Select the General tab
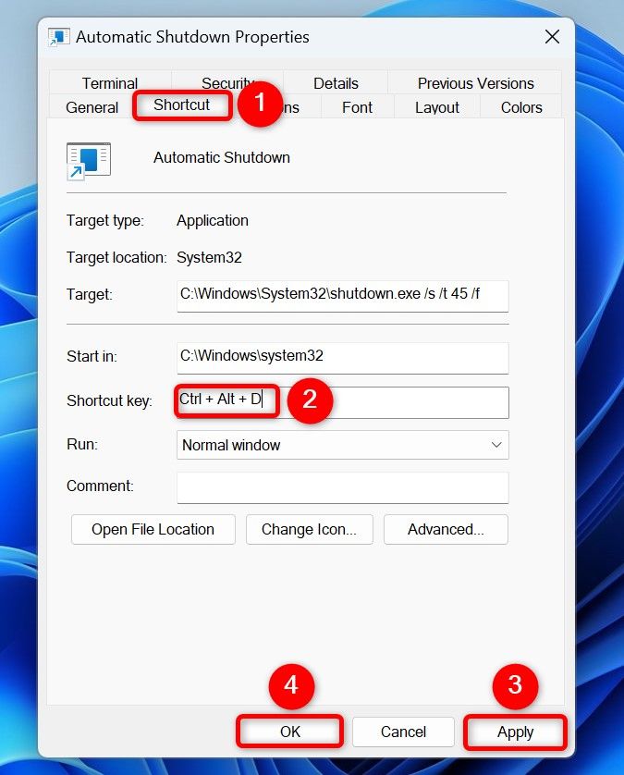The width and height of the screenshot is (624, 775). pyautogui.click(x=92, y=107)
